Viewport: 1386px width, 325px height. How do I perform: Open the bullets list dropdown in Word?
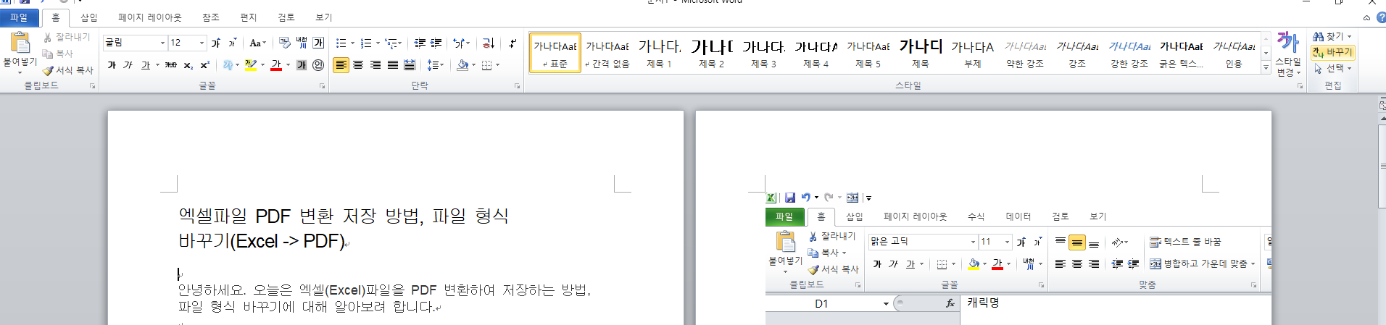352,43
